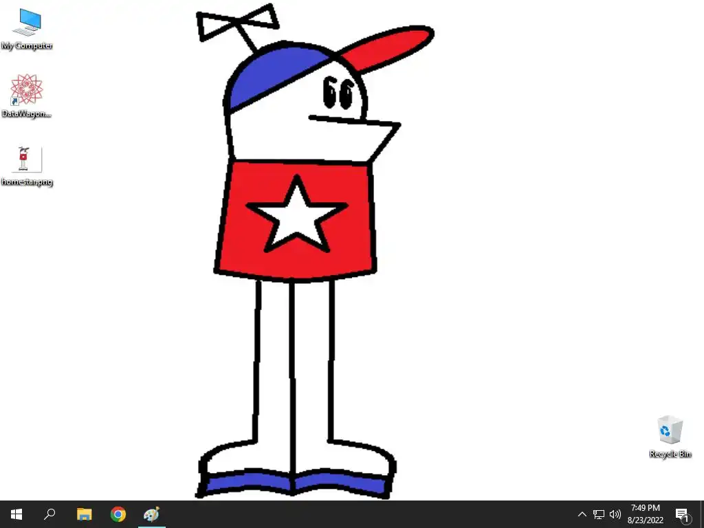Image resolution: width=704 pixels, height=528 pixels.
Task: Click the Recycle Bin label text
Action: click(670, 454)
